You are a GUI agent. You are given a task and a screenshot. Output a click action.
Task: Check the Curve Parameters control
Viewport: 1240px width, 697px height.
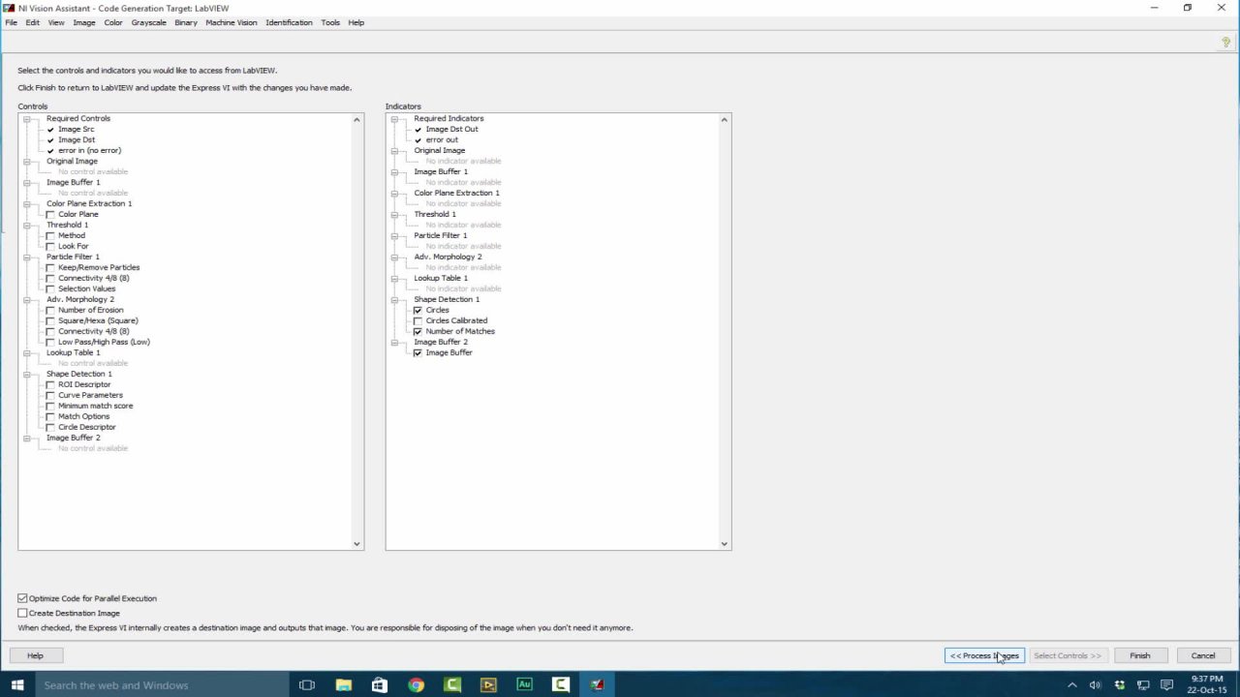50,395
